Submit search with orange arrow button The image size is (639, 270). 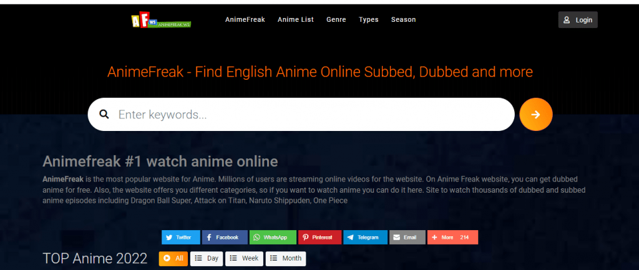tap(536, 115)
